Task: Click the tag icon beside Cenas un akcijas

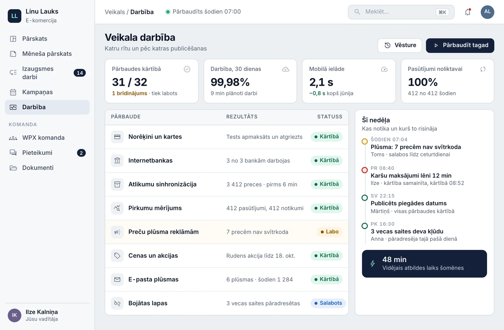Action: click(117, 256)
